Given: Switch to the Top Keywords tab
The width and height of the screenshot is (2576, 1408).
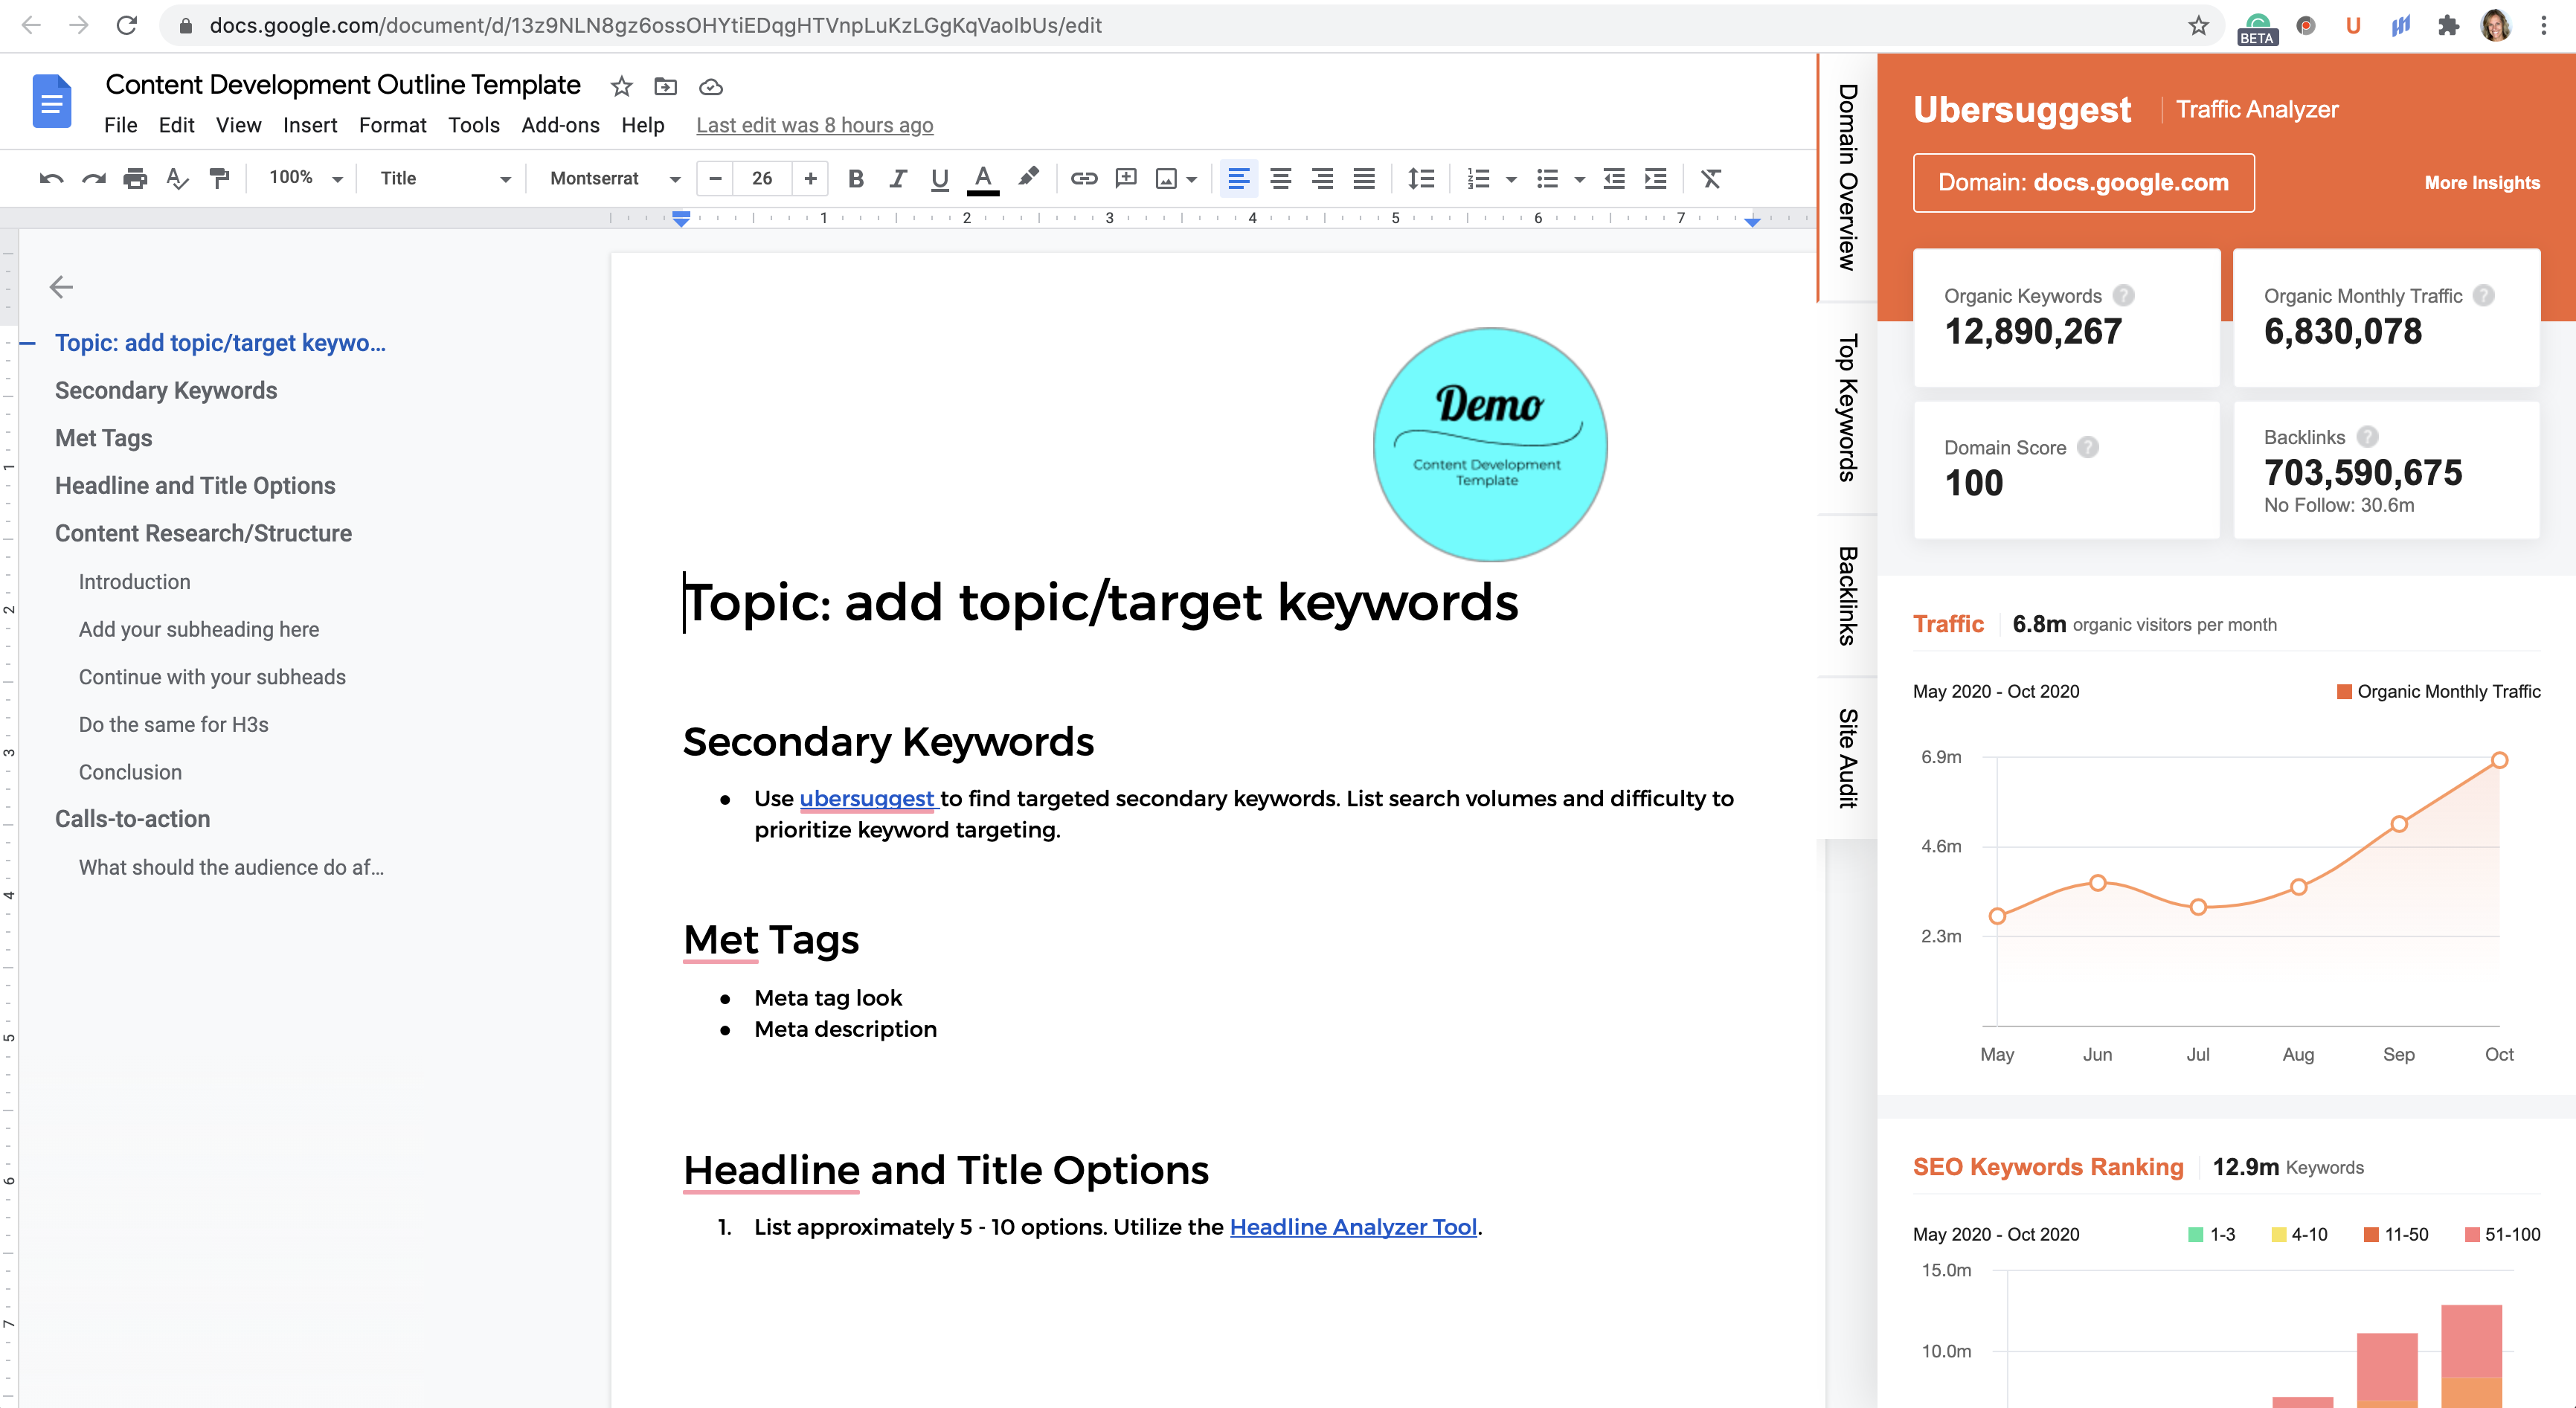Looking at the screenshot, I should click(1847, 407).
